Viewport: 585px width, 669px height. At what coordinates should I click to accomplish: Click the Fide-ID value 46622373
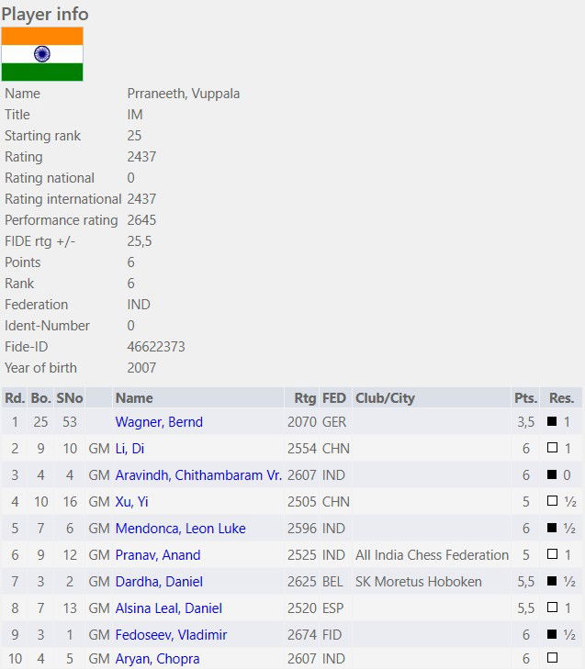(x=156, y=347)
